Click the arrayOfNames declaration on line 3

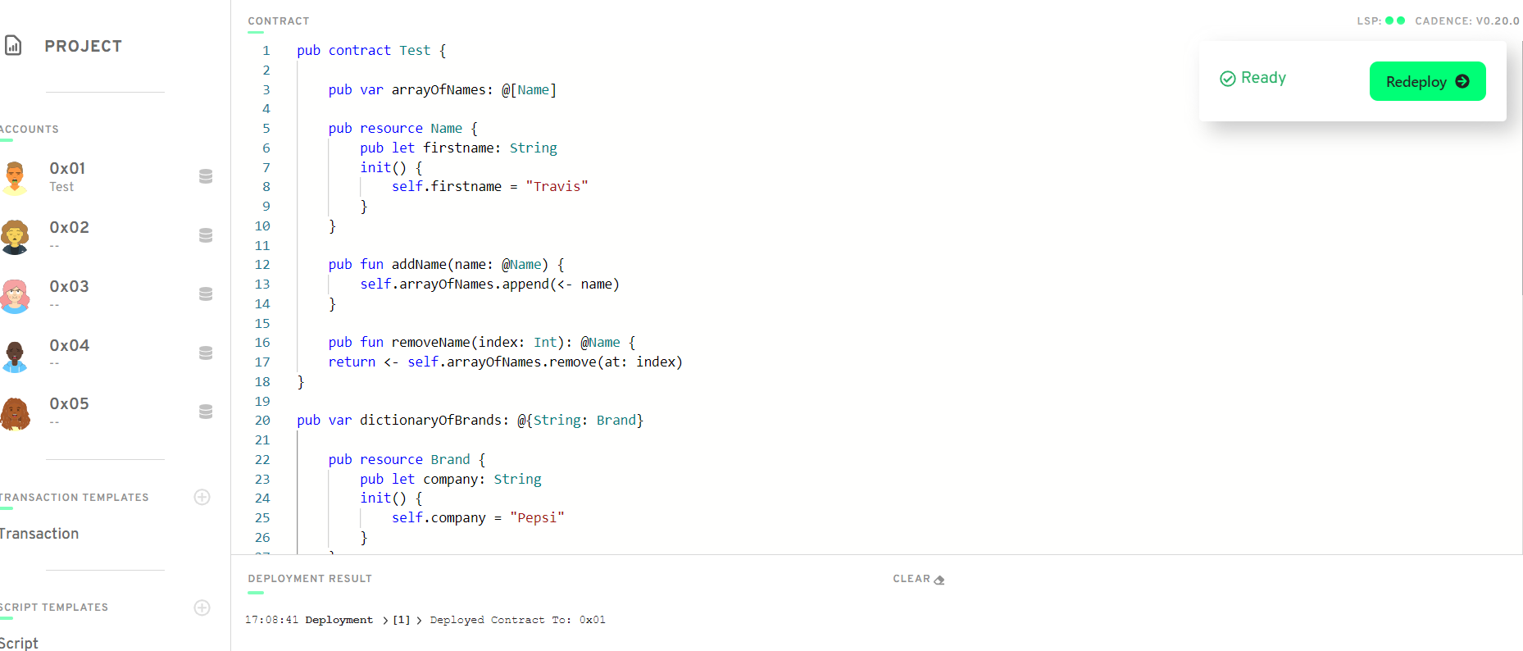tap(443, 90)
